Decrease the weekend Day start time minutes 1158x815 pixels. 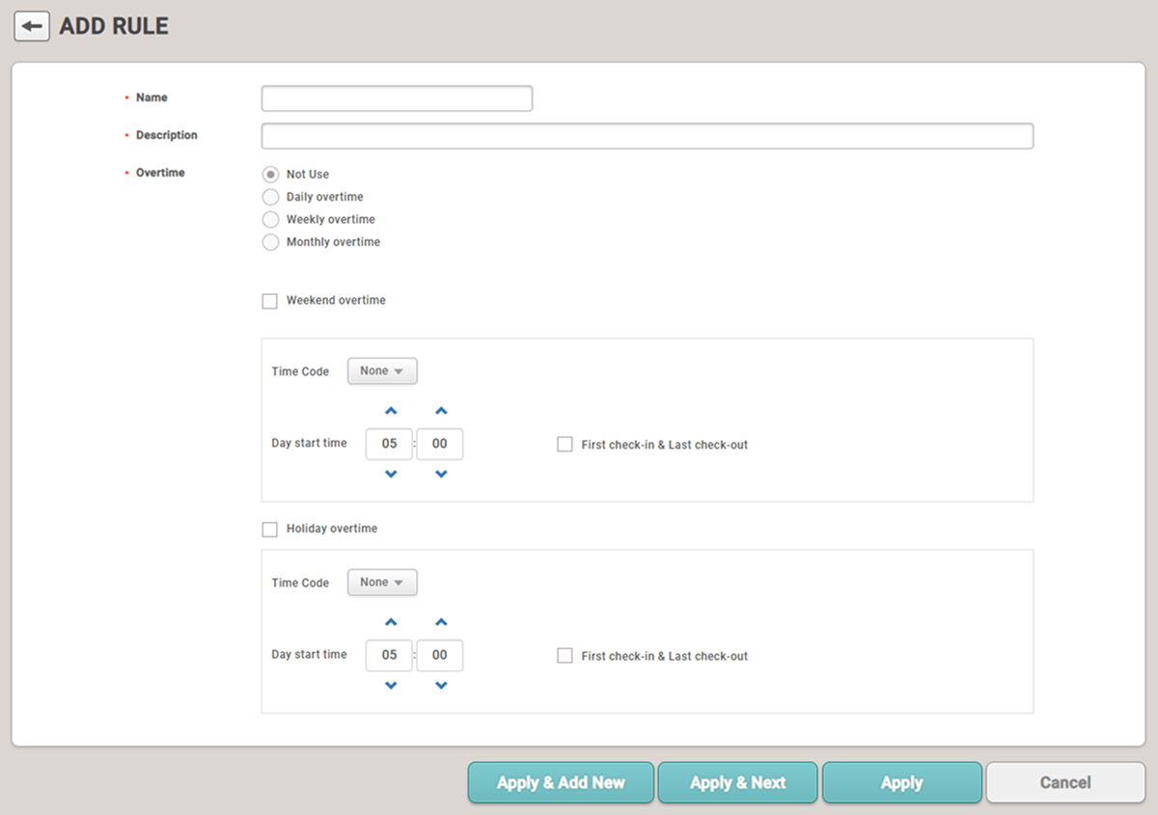point(441,475)
